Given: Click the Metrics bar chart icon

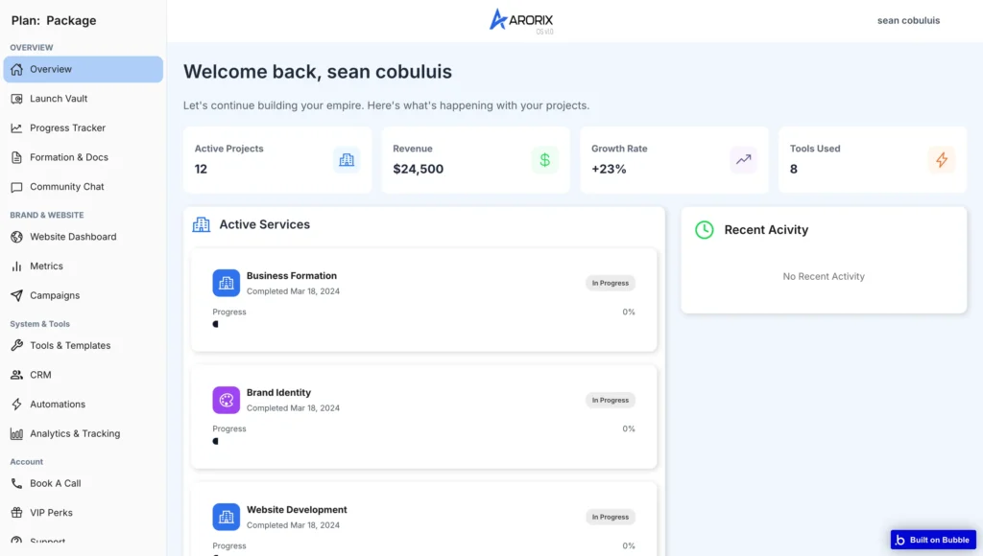Looking at the screenshot, I should [x=17, y=266].
